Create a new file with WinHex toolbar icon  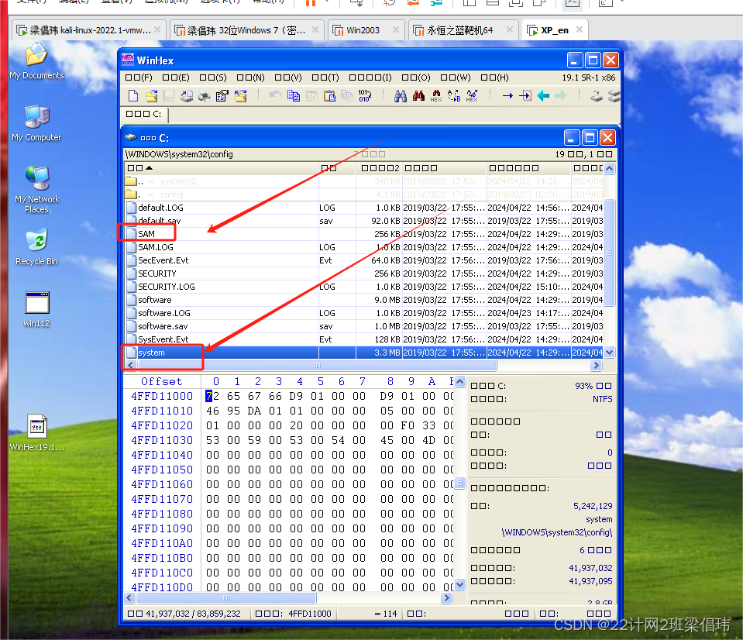pos(133,96)
